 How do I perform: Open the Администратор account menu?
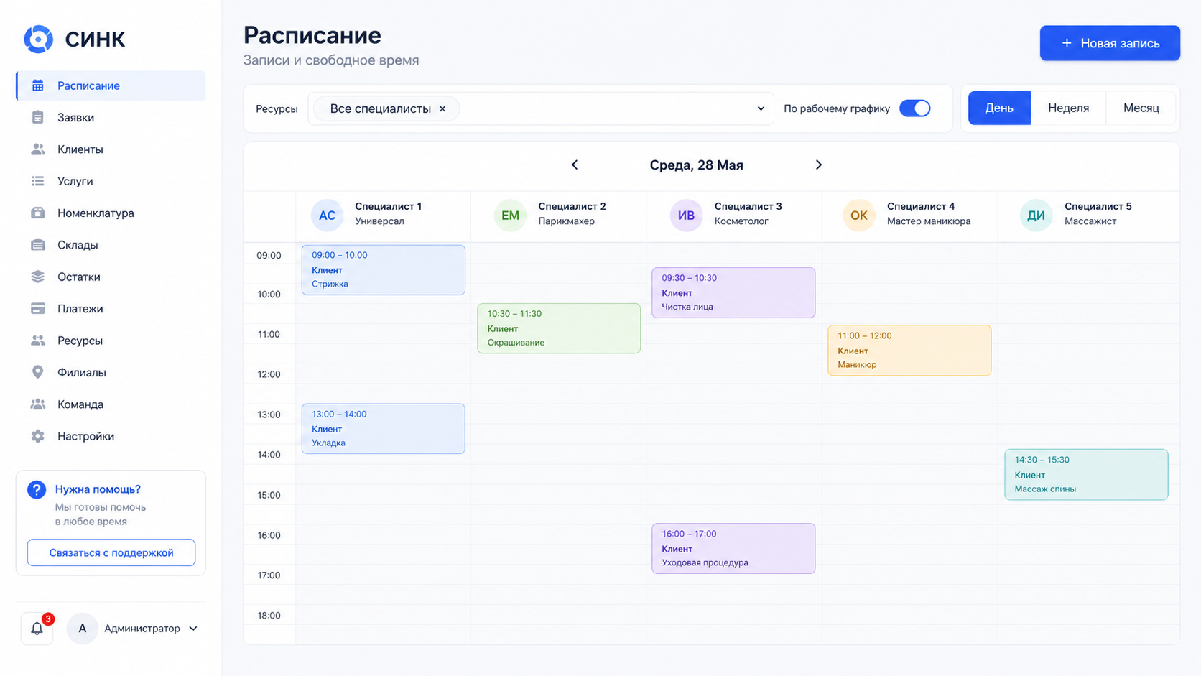(134, 629)
